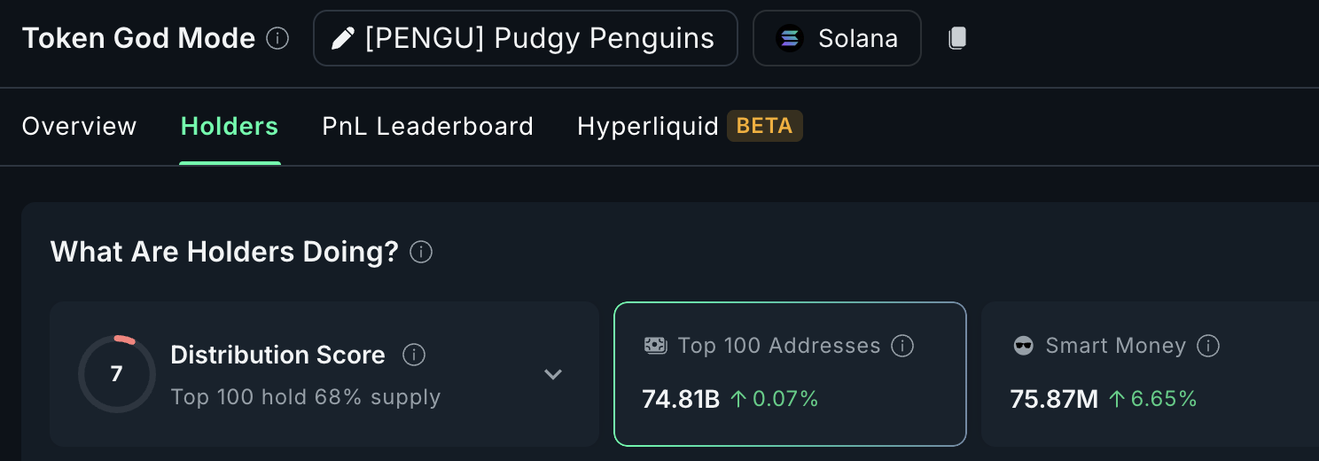Click the Top 100 Addresses info icon
1319x461 pixels.
click(x=902, y=346)
